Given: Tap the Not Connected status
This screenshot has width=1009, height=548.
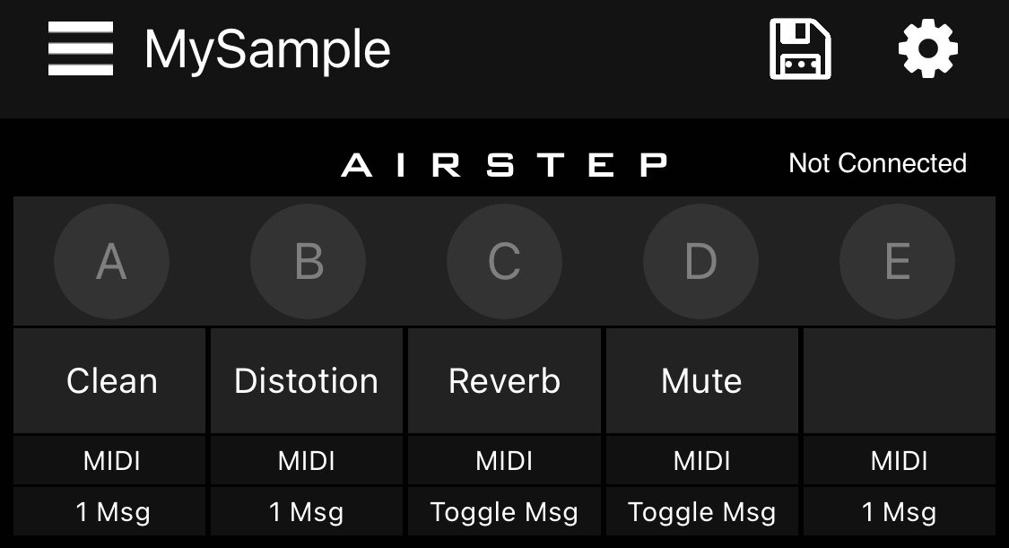Looking at the screenshot, I should coord(877,163).
